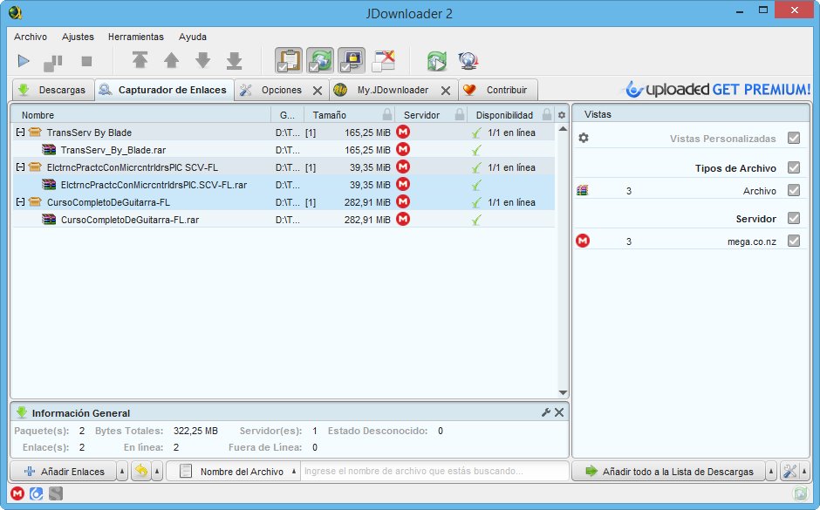Close the My.JDownloader tab
Viewport: 820px width, 510px height.
pyautogui.click(x=446, y=91)
